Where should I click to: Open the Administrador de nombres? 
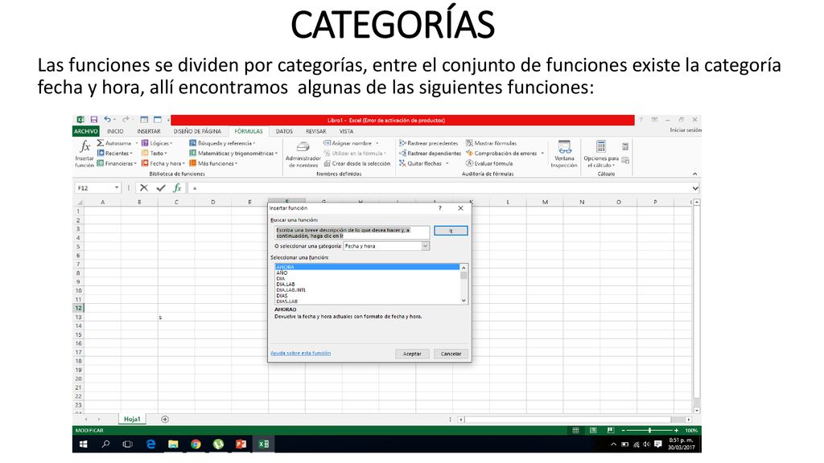click(x=303, y=154)
